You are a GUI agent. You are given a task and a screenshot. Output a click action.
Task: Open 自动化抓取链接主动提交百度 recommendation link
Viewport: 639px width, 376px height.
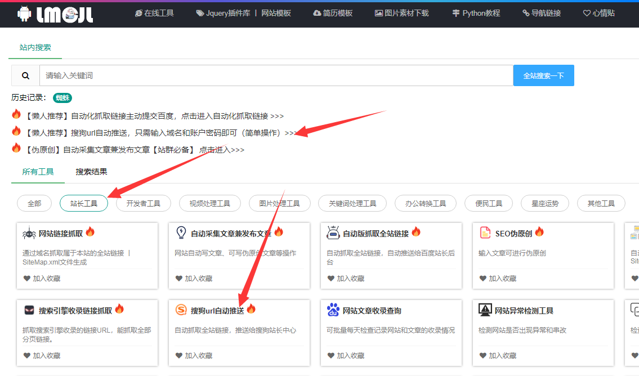(x=154, y=116)
